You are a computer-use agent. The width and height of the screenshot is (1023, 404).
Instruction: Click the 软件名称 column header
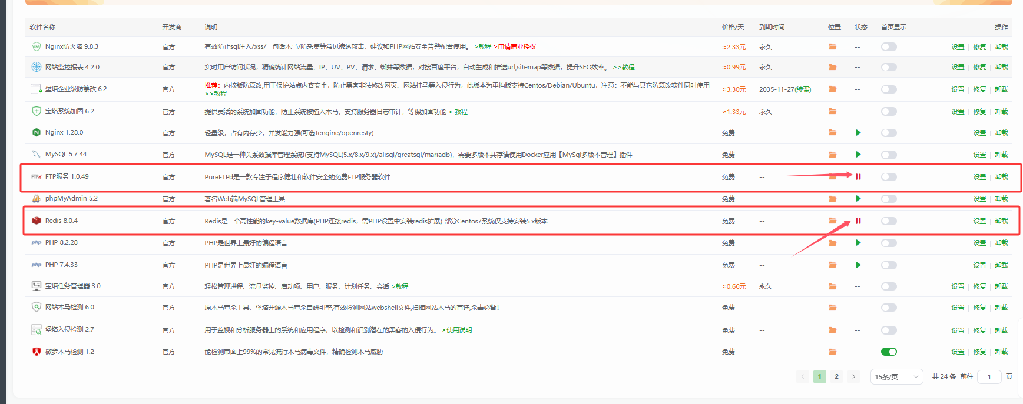pos(42,27)
